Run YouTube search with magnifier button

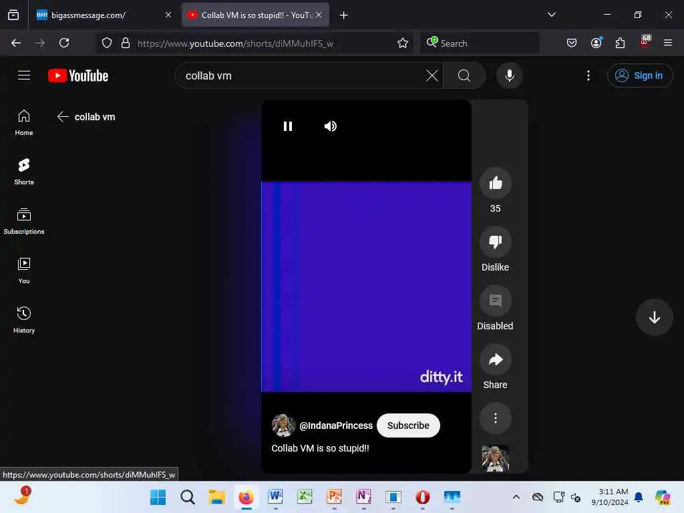coord(464,75)
